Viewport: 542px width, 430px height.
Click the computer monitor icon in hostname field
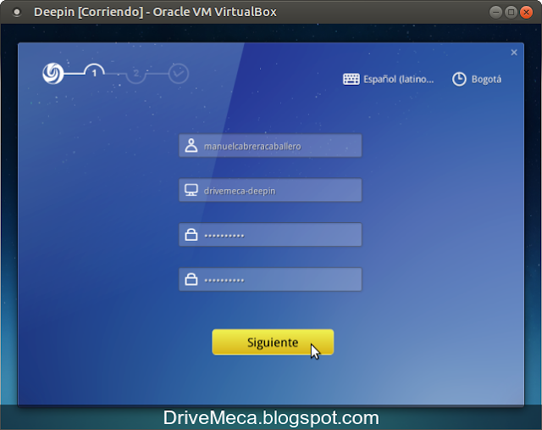coord(191,190)
